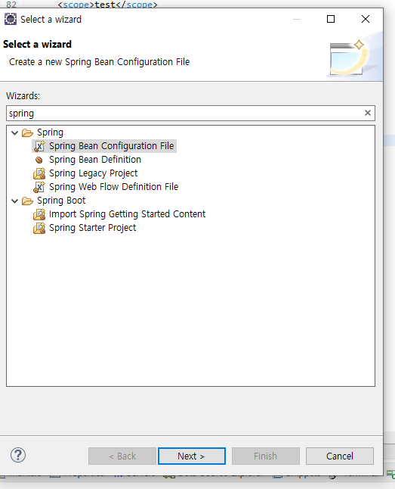Click the disabled Finish button
The image size is (395, 489).
pyautogui.click(x=266, y=456)
